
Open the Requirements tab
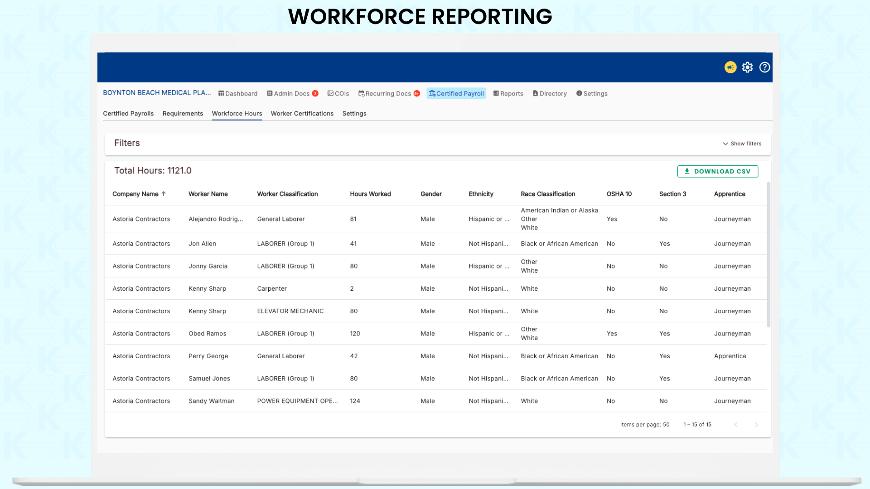pos(183,114)
